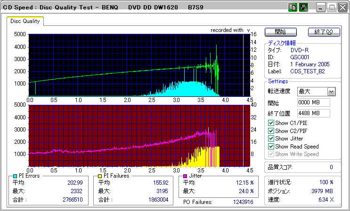Click the green copy-to-clipboard icon in title bar
This screenshot has width=350, height=211.
(x=293, y=8)
